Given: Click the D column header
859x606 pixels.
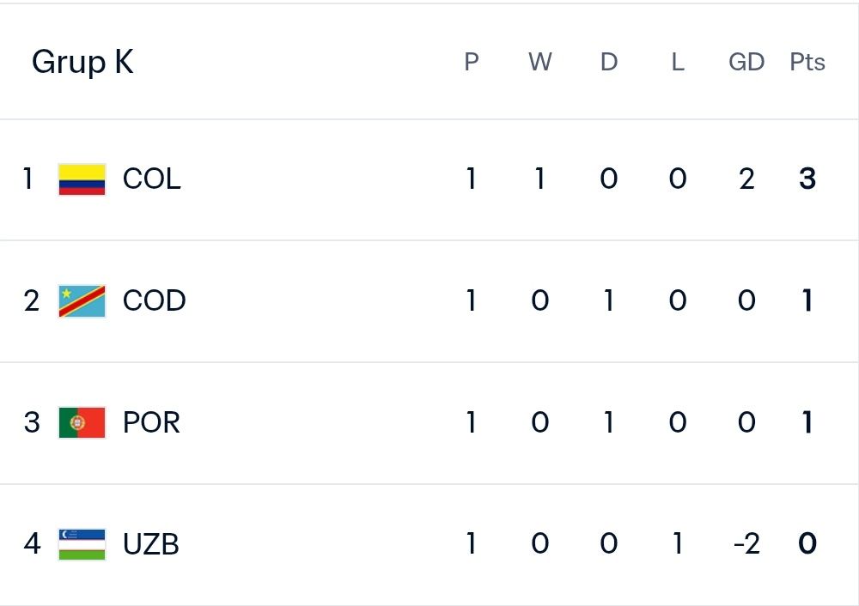Looking at the screenshot, I should [x=609, y=62].
